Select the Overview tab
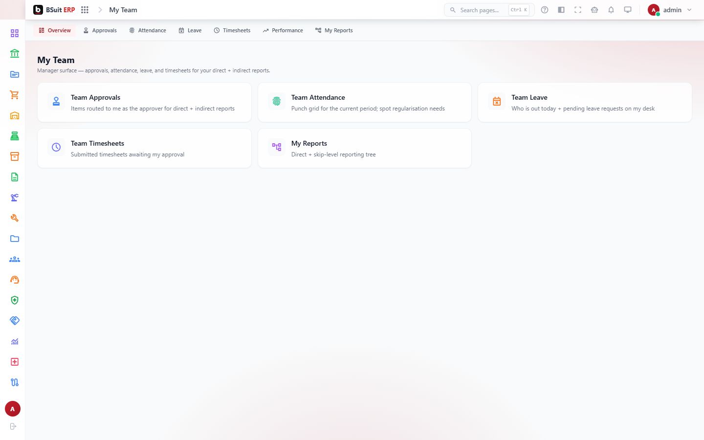 tap(55, 30)
